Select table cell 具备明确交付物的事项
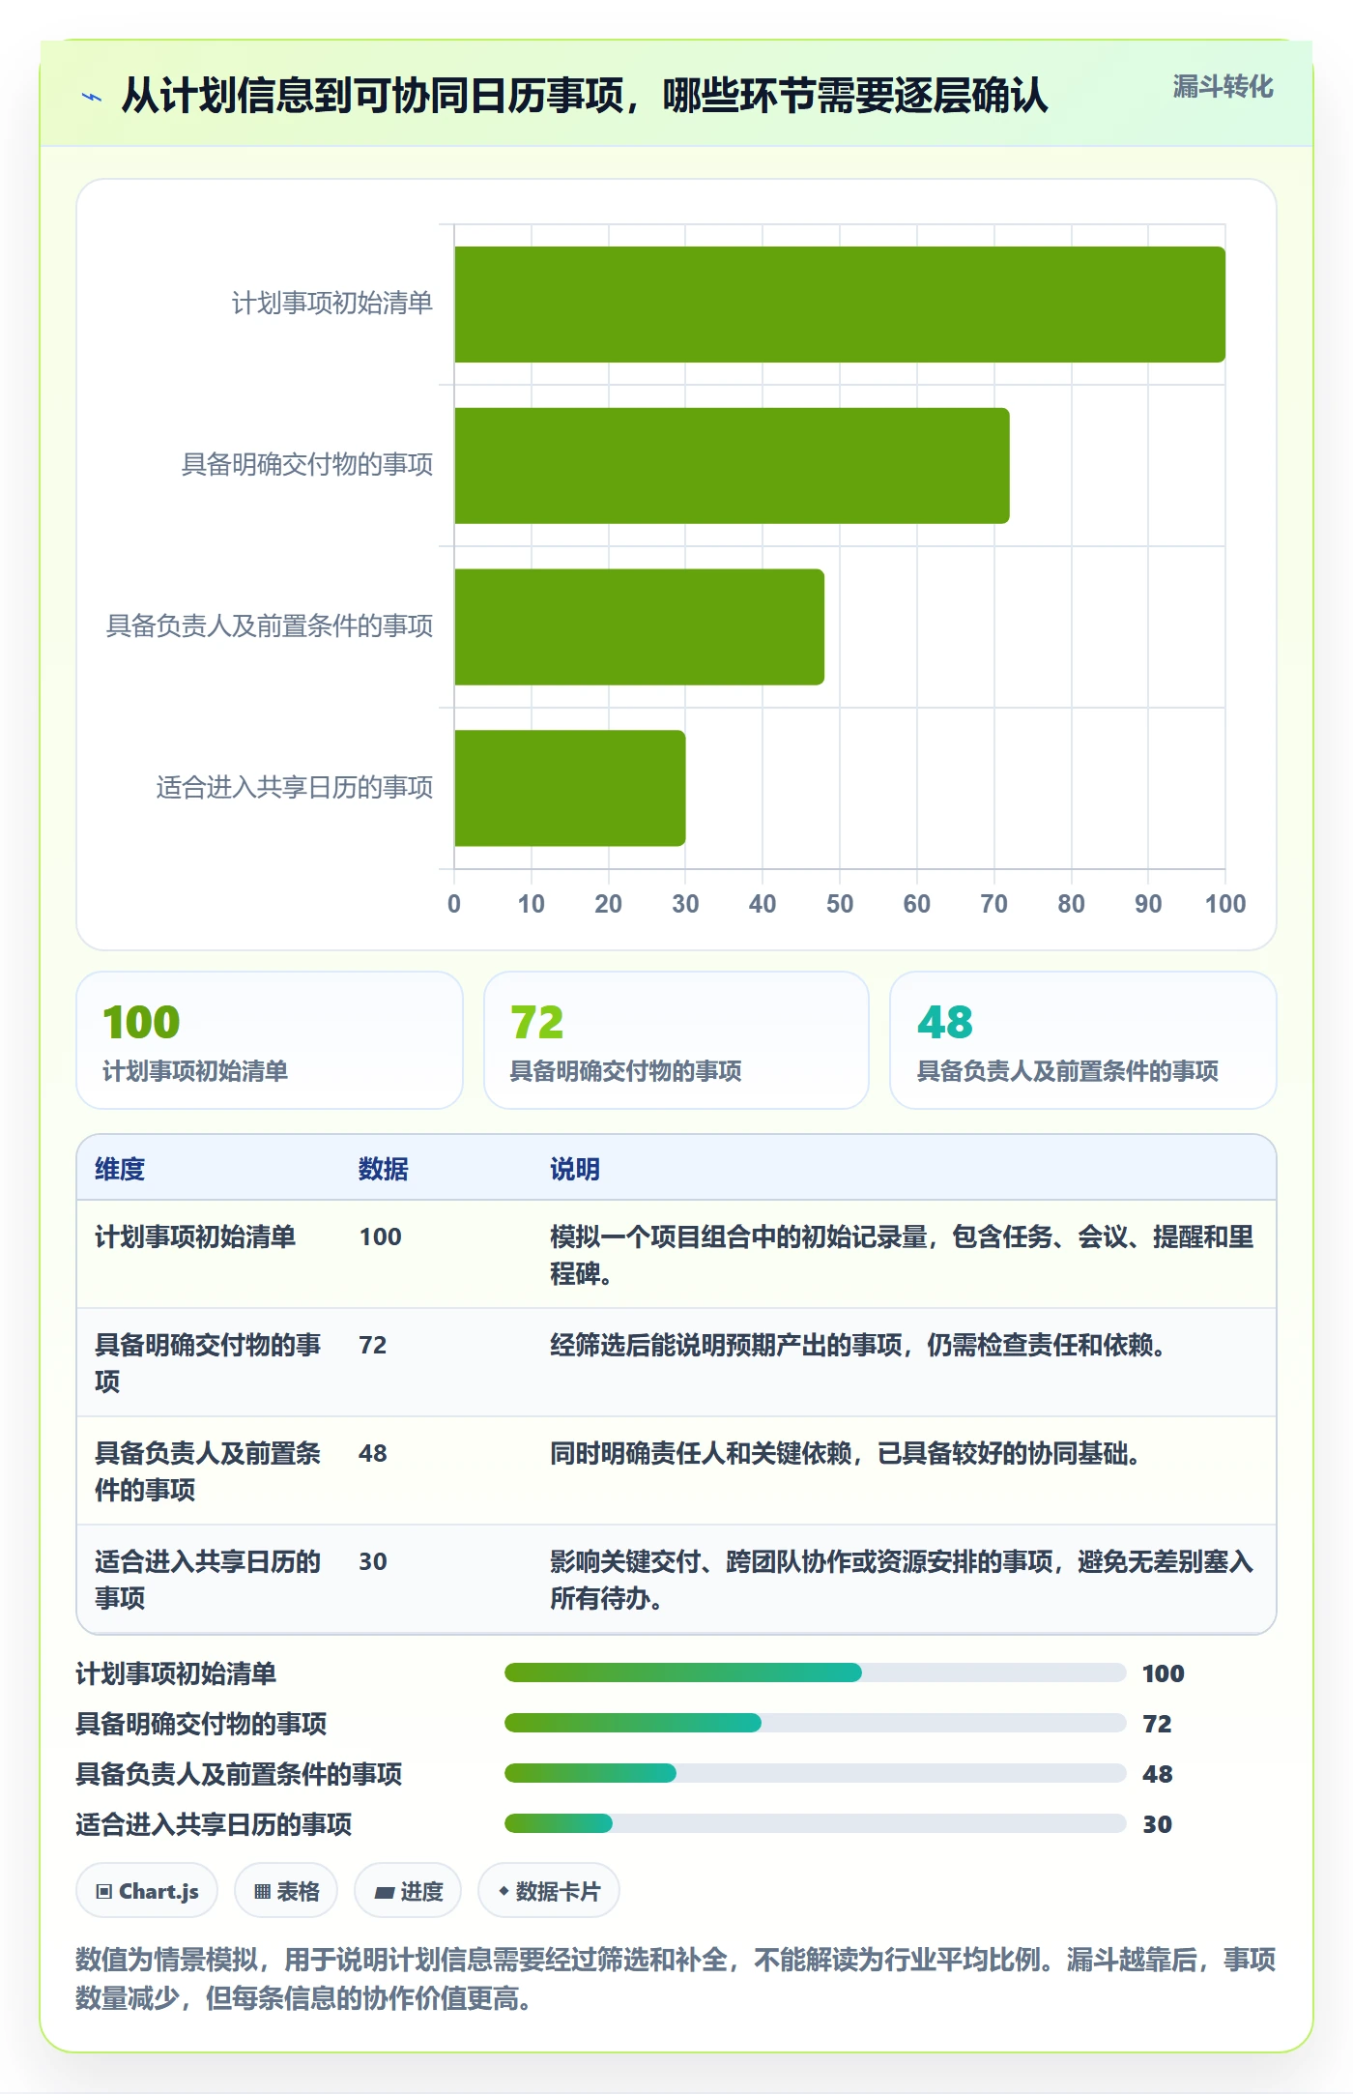The image size is (1353, 2094). (209, 1363)
